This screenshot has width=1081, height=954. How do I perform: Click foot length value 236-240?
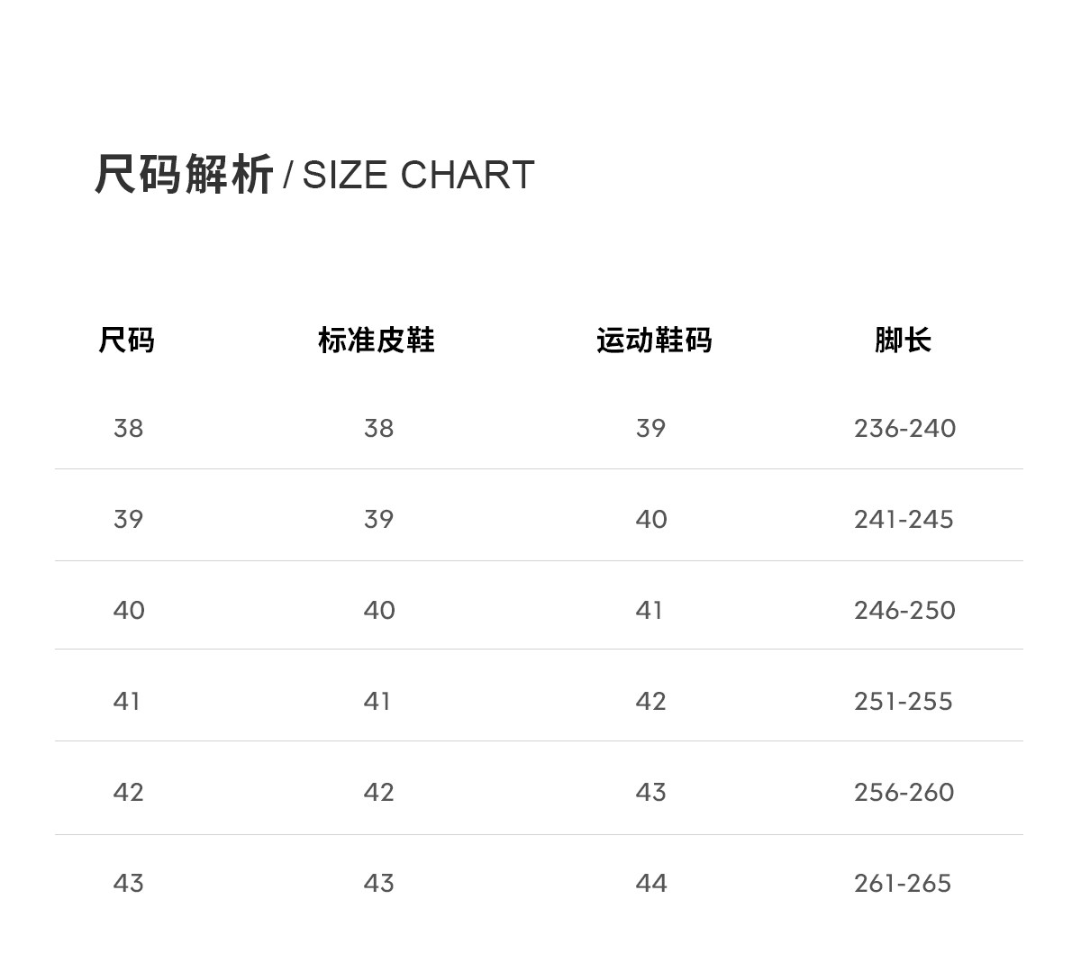click(x=904, y=429)
